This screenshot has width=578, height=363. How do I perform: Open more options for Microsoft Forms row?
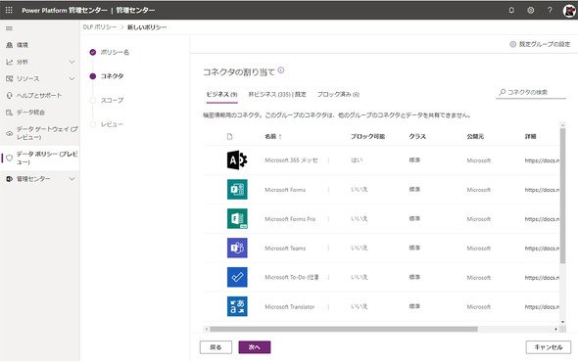[x=328, y=190]
